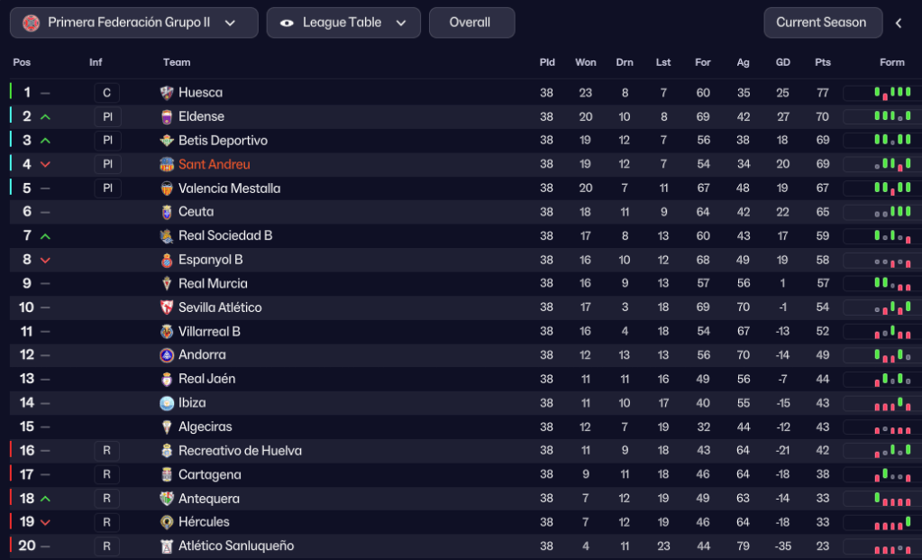This screenshot has height=560, width=922.
Task: Click the Primera Federación competition logo
Action: (32, 23)
